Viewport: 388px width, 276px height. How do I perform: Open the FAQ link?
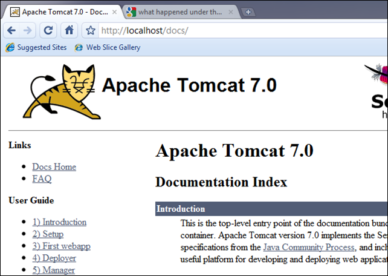42,179
